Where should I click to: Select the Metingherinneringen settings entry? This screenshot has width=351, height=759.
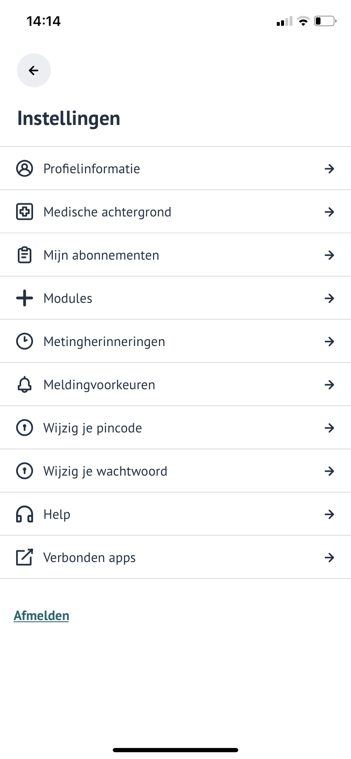[x=104, y=341]
